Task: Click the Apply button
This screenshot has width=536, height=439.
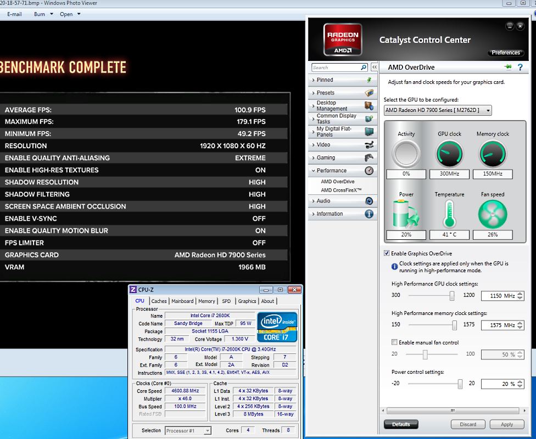Action: pos(507,424)
